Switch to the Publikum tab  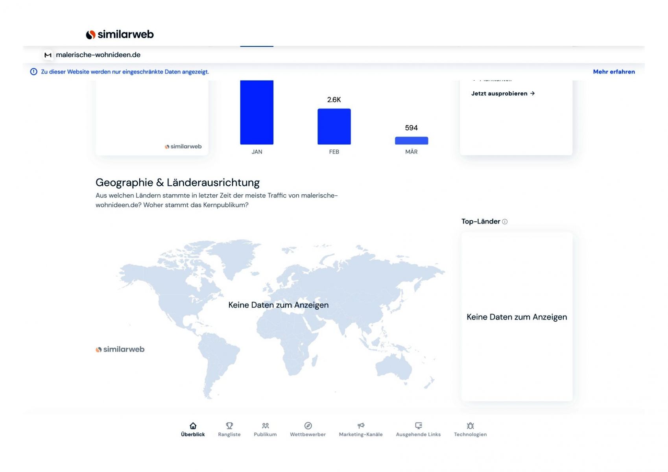tap(265, 430)
